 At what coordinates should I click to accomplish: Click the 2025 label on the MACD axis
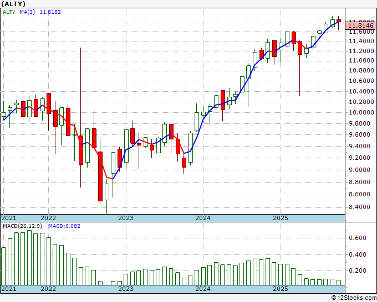point(281,289)
